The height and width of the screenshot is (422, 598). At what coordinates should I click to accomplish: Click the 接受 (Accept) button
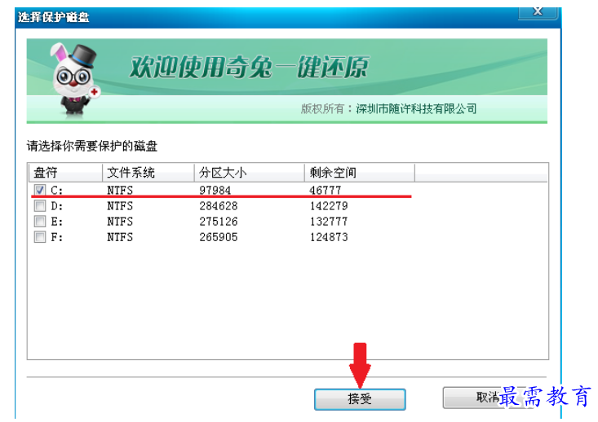360,399
